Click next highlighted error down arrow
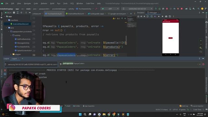The width and height of the screenshot is (208, 117). pyautogui.click(x=125, y=19)
